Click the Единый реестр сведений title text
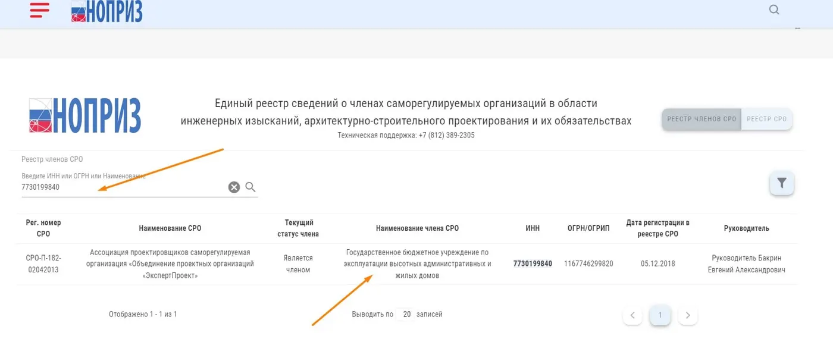833x361 pixels. pyautogui.click(x=406, y=112)
